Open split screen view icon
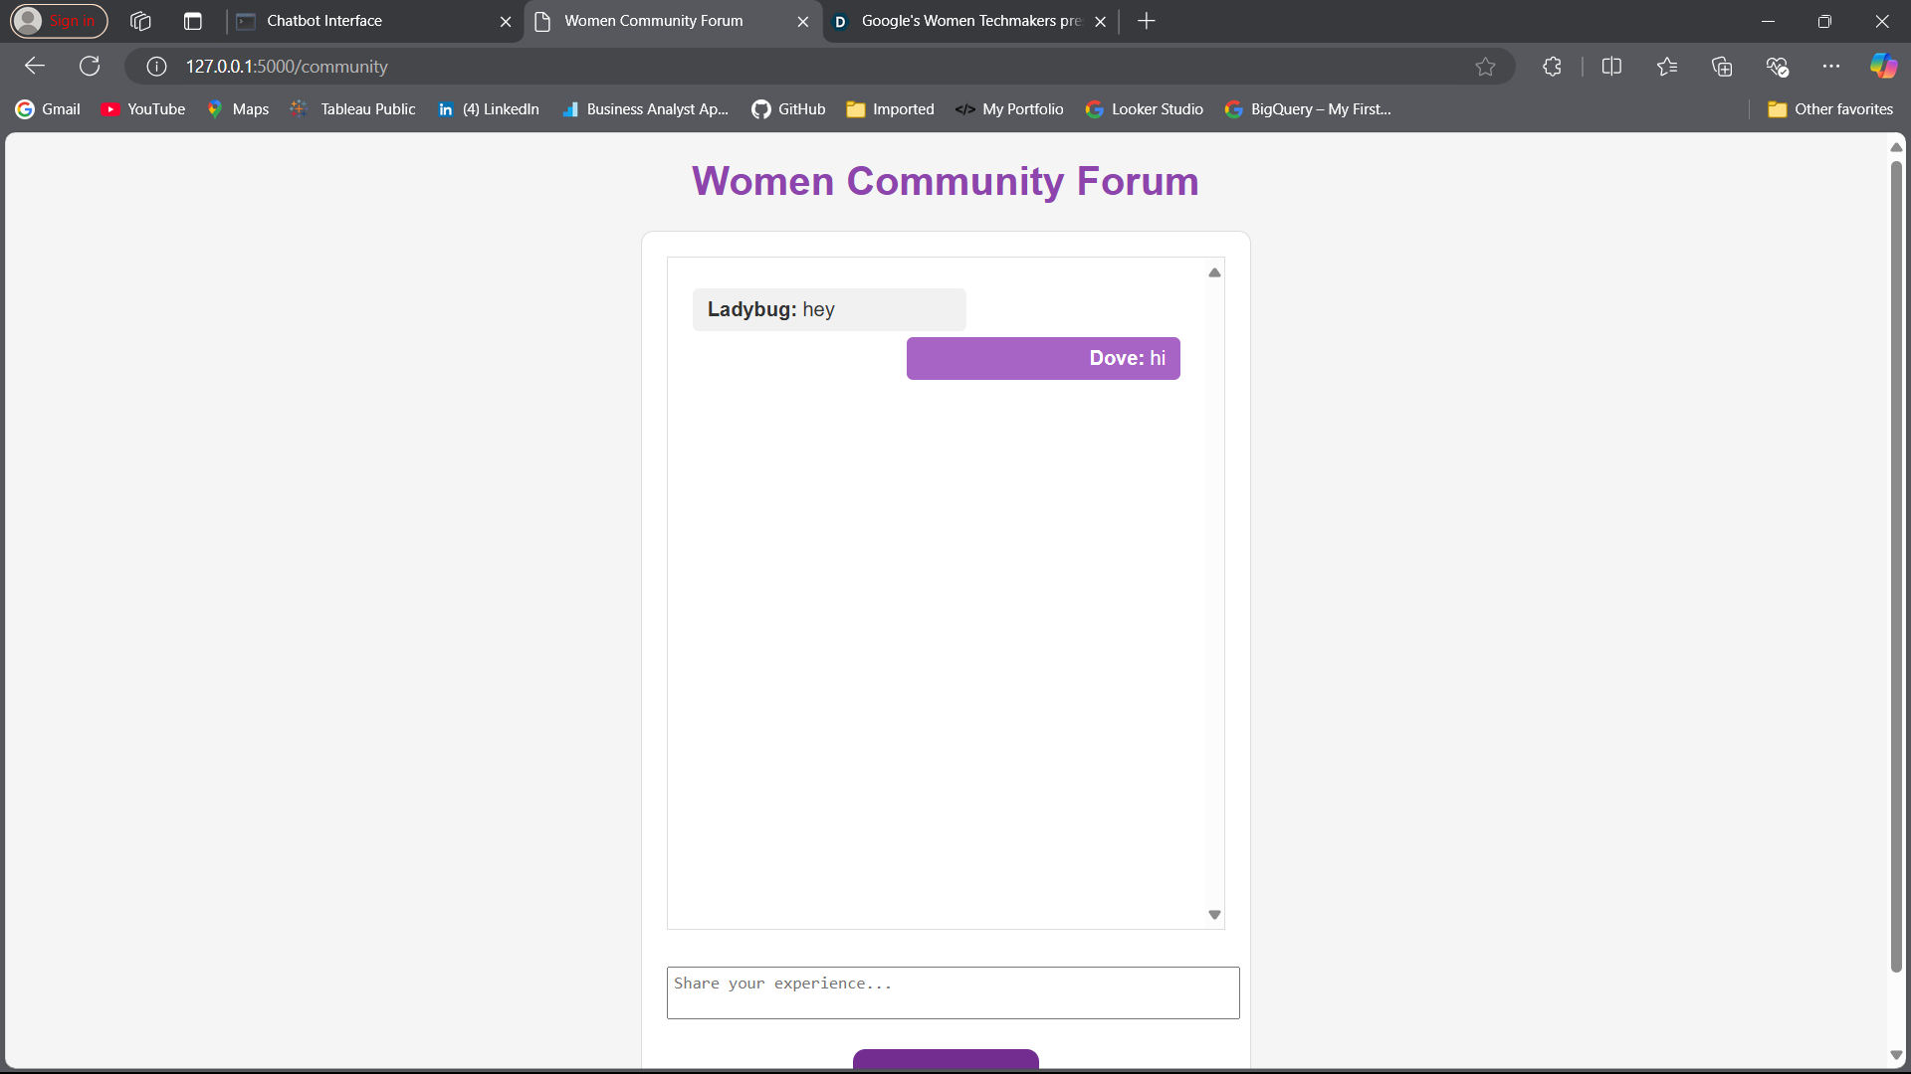The height and width of the screenshot is (1074, 1911). (1611, 66)
